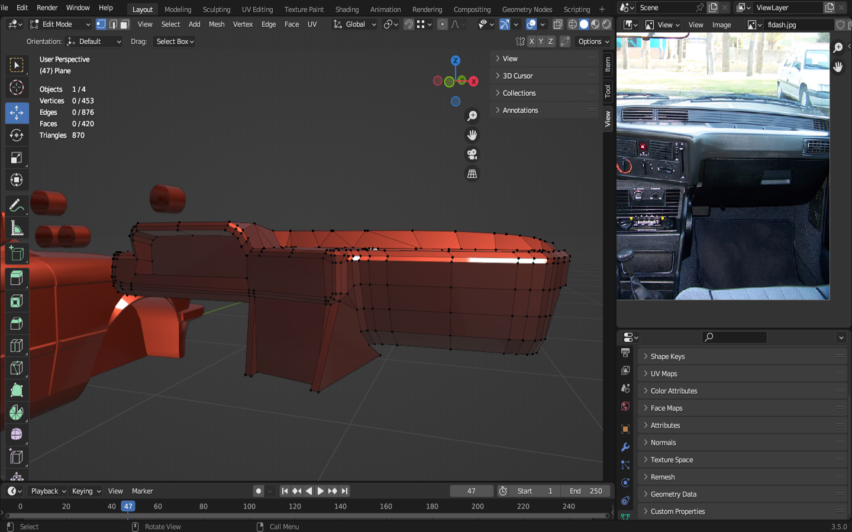Switch to the Sculpting workspace tab
Viewport: 852px width, 532px height.
pos(217,9)
